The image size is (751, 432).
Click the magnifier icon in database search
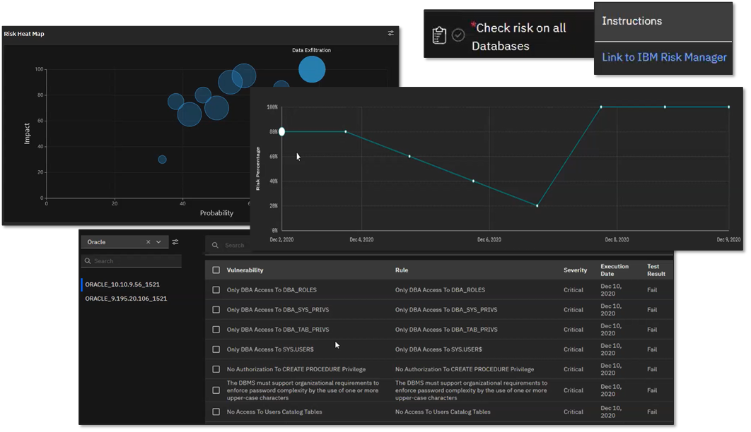coord(88,261)
